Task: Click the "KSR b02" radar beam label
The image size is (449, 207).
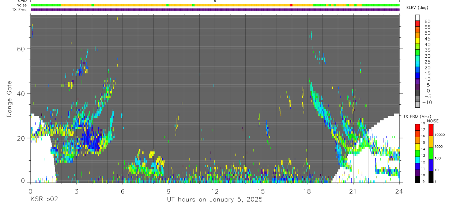Action: [44, 200]
